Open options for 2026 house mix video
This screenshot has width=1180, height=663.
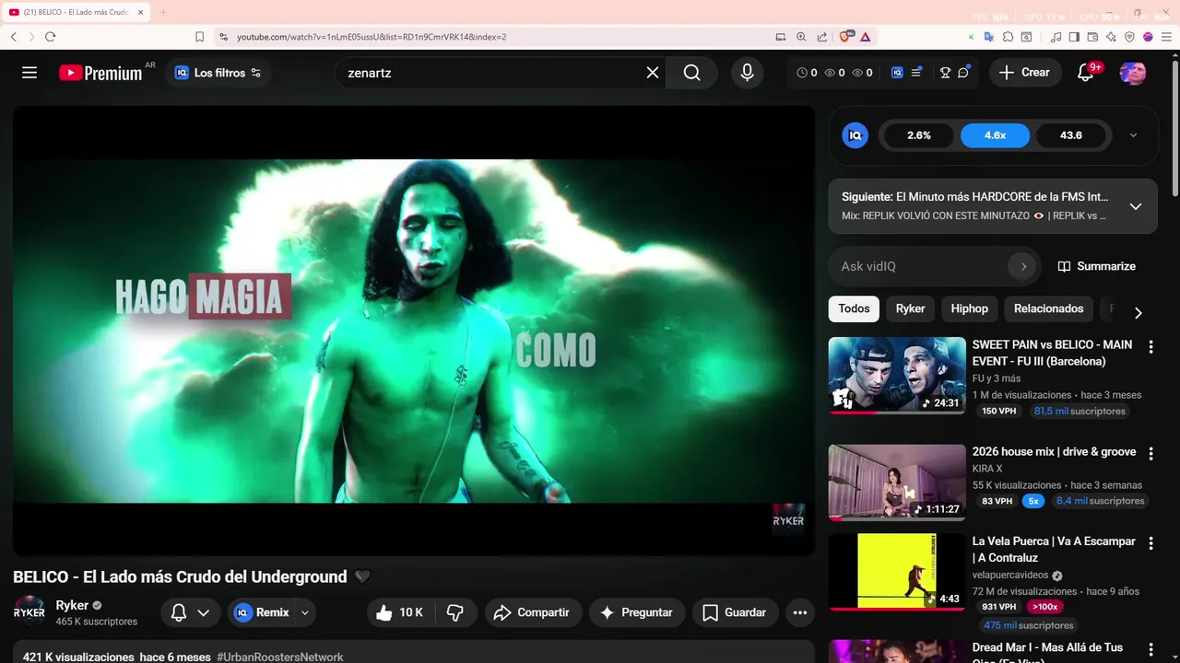[x=1150, y=454]
